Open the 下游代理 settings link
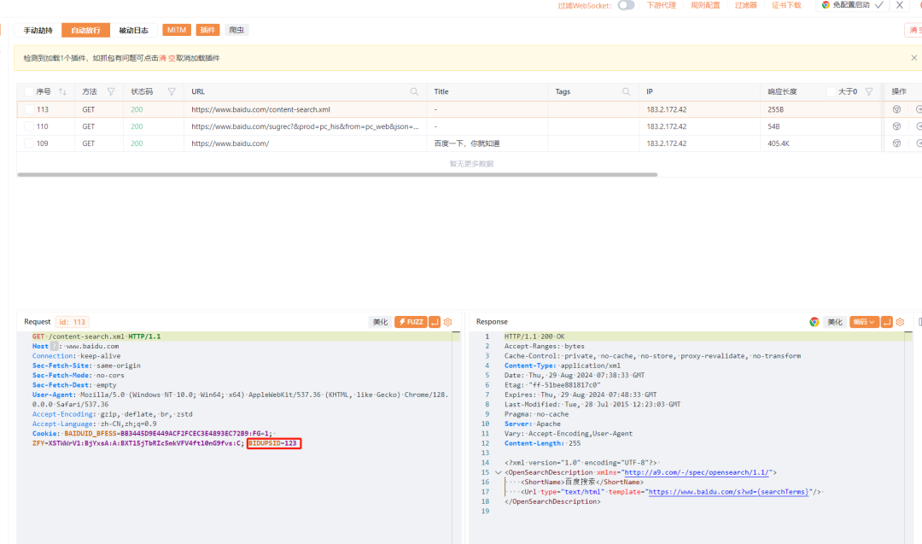The height and width of the screenshot is (544, 922). [x=661, y=5]
